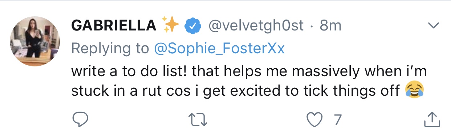
Task: Click the crying-laughing emoji ending the tweet
Action: 415,90
